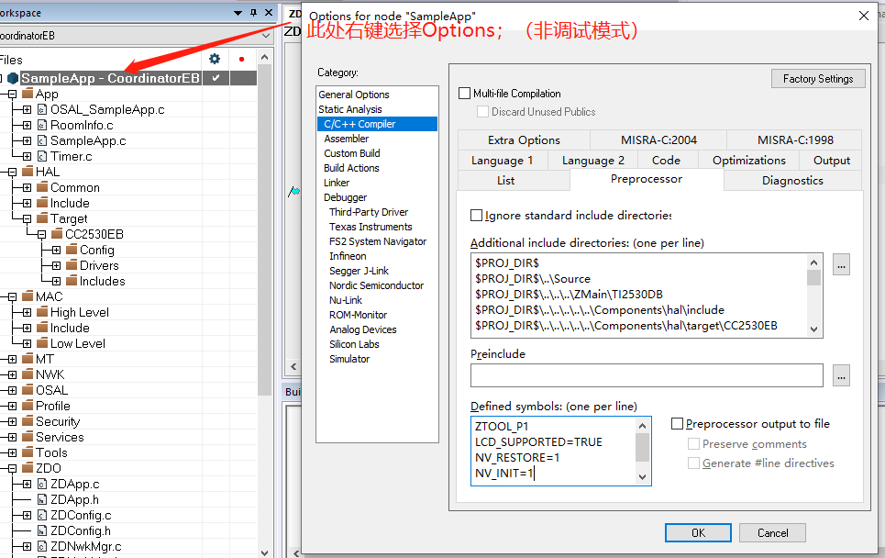
Task: Click the RoomInfo.c file icon
Action: [x=42, y=126]
